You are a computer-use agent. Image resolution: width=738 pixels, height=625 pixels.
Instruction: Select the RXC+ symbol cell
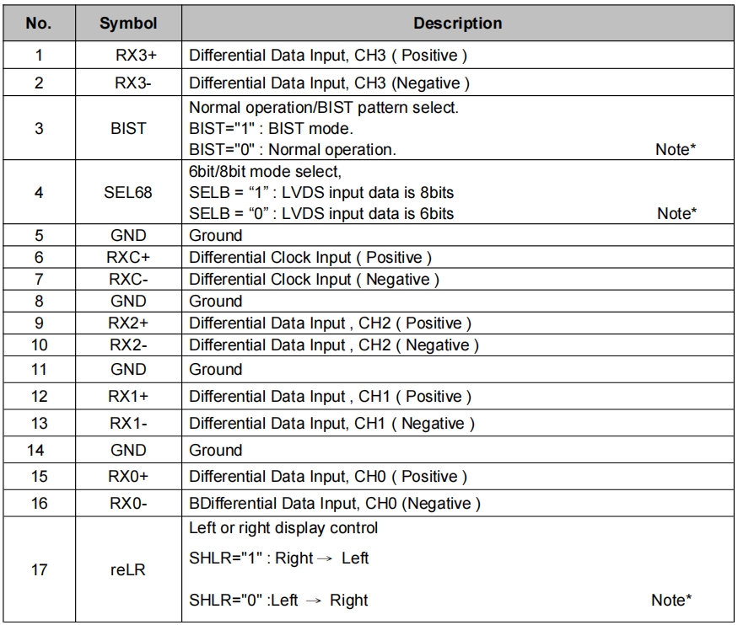pyautogui.click(x=128, y=258)
